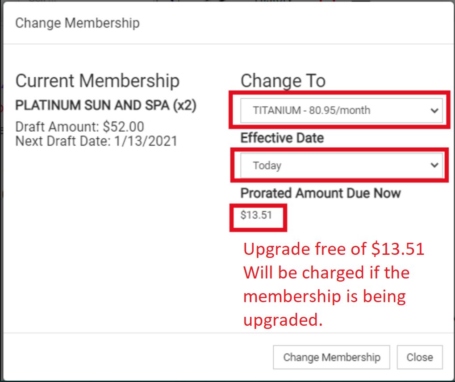Screen dimensions: 455x382
Task: Expand the Effective Date Today dropdown
Action: (341, 165)
